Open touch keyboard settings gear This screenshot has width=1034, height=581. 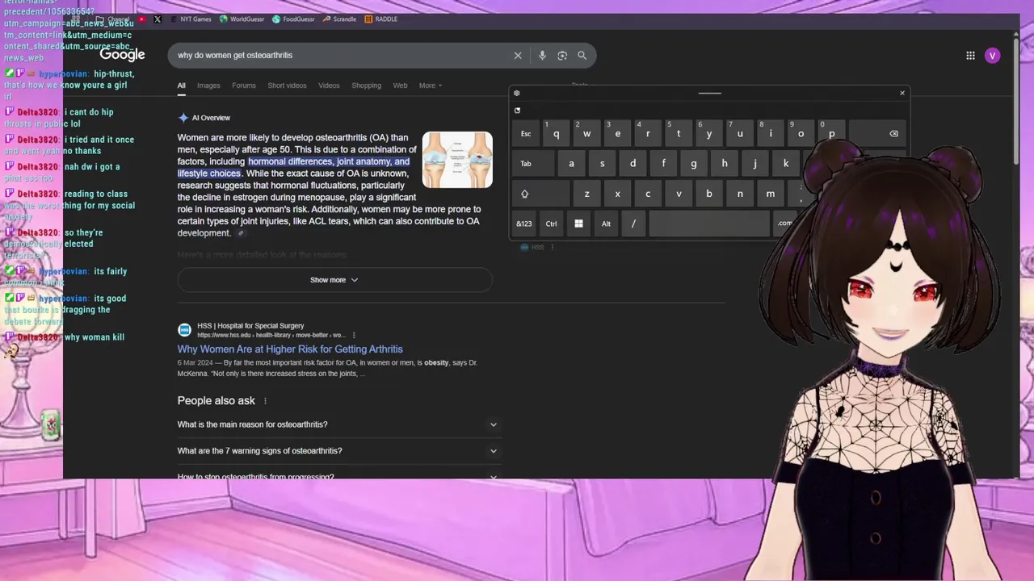[x=517, y=93]
